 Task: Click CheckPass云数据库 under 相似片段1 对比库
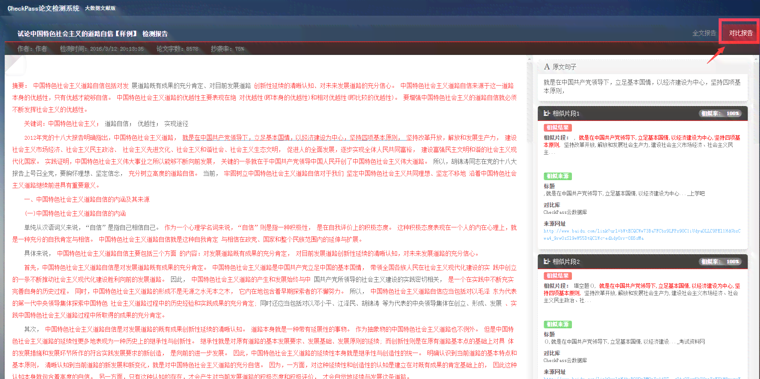[565, 212]
